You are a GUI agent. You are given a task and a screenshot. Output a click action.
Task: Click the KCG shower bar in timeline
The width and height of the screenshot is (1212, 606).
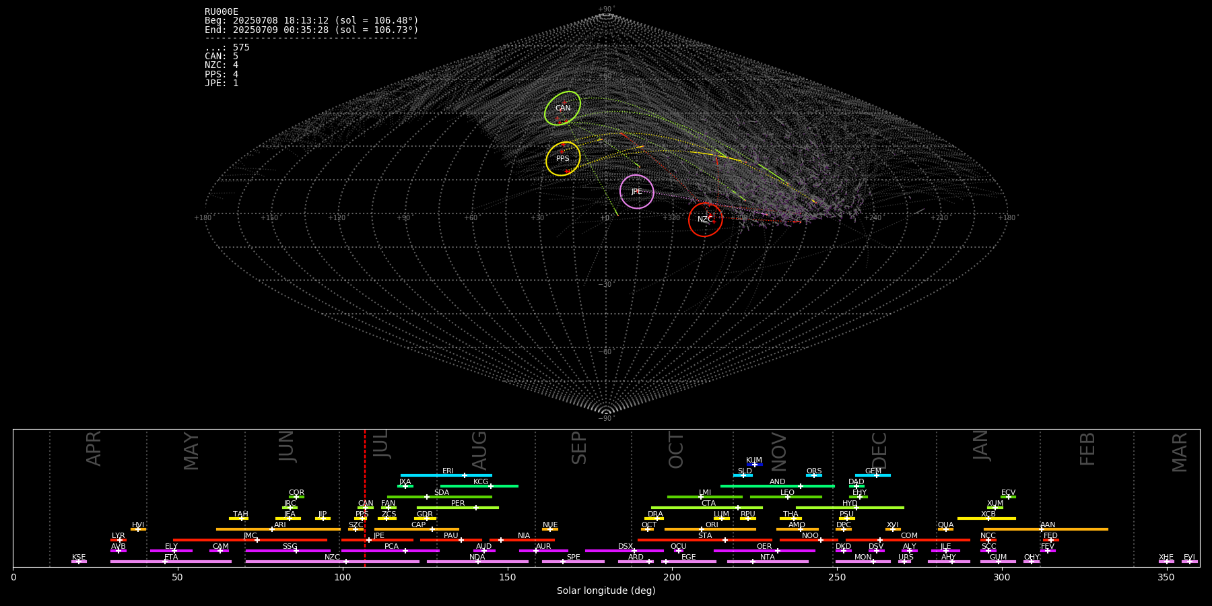click(x=479, y=486)
